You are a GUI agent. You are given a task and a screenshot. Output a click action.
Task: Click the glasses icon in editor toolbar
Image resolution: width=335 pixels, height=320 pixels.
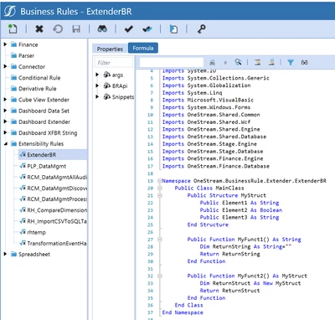coord(304,63)
